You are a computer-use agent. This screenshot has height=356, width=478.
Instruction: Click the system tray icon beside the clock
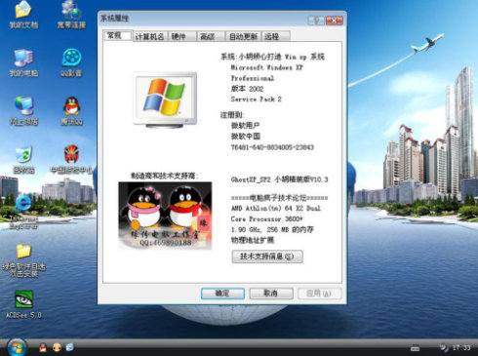tap(444, 348)
